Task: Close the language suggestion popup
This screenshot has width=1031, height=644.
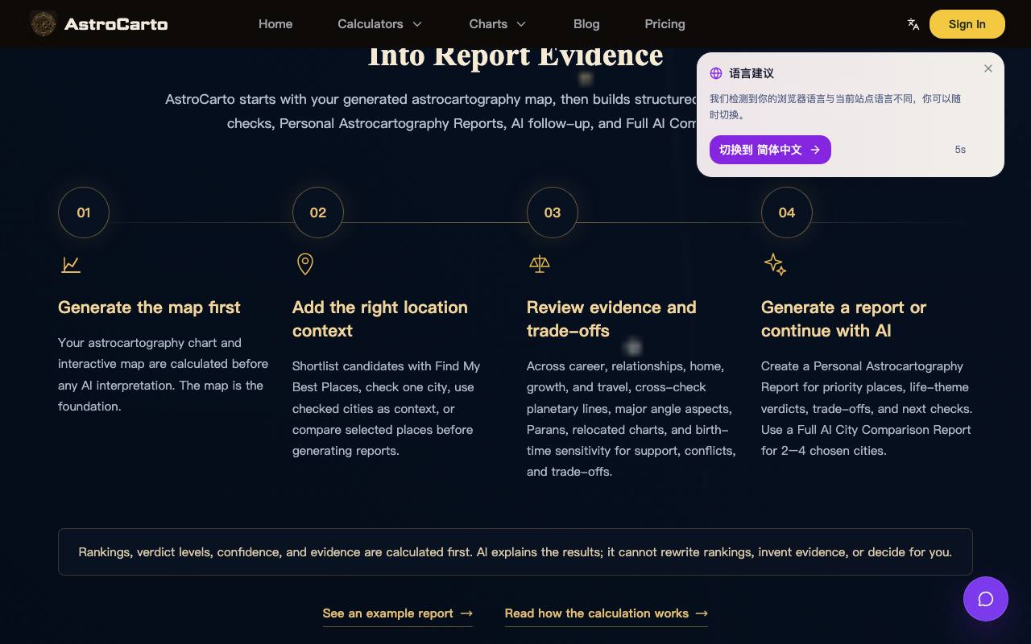Action: pyautogui.click(x=988, y=68)
